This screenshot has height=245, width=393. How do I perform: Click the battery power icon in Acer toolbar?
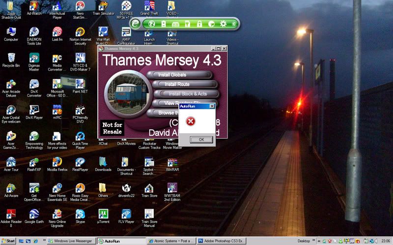point(164,24)
